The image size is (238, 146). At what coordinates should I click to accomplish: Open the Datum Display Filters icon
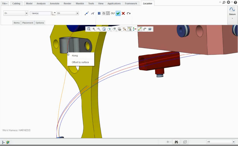pyautogui.click(x=125, y=29)
